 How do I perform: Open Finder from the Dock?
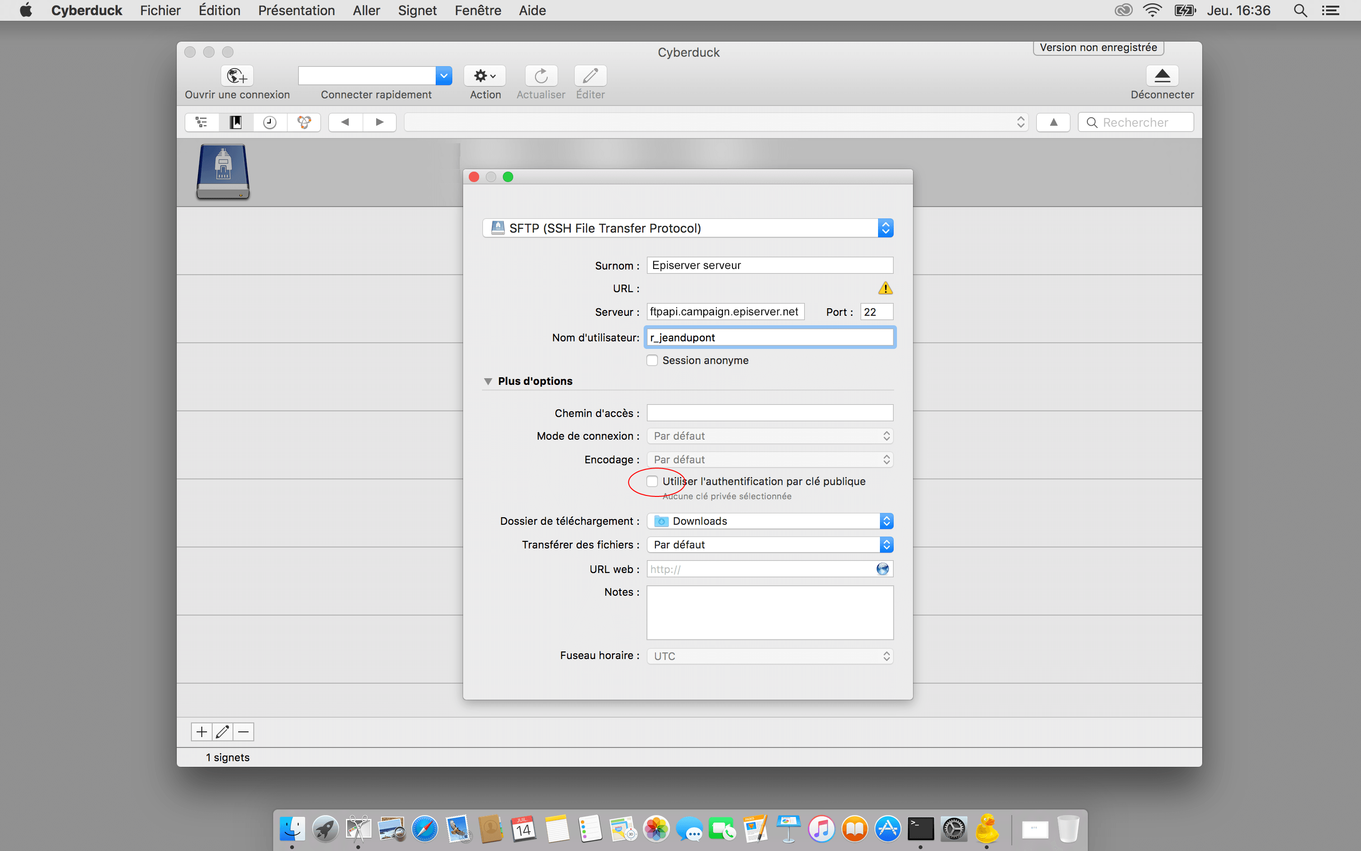(293, 828)
